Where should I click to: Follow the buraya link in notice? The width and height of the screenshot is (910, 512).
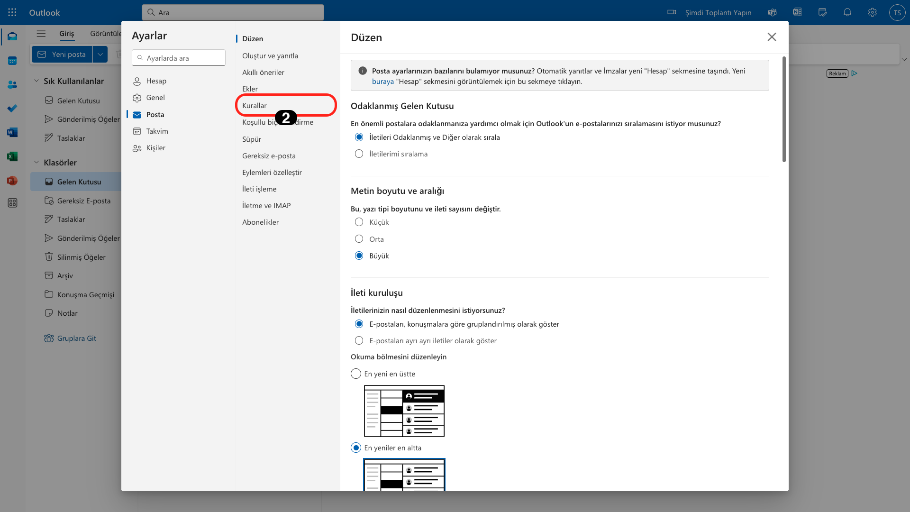[383, 81]
